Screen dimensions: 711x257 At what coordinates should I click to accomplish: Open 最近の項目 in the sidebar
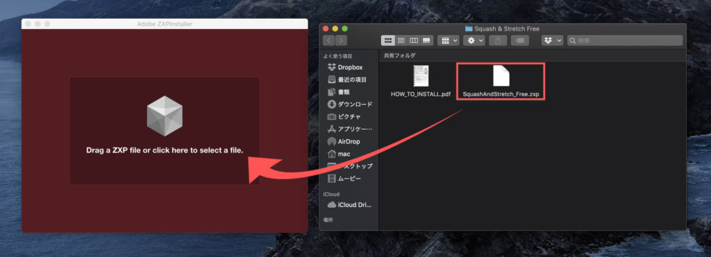(347, 80)
